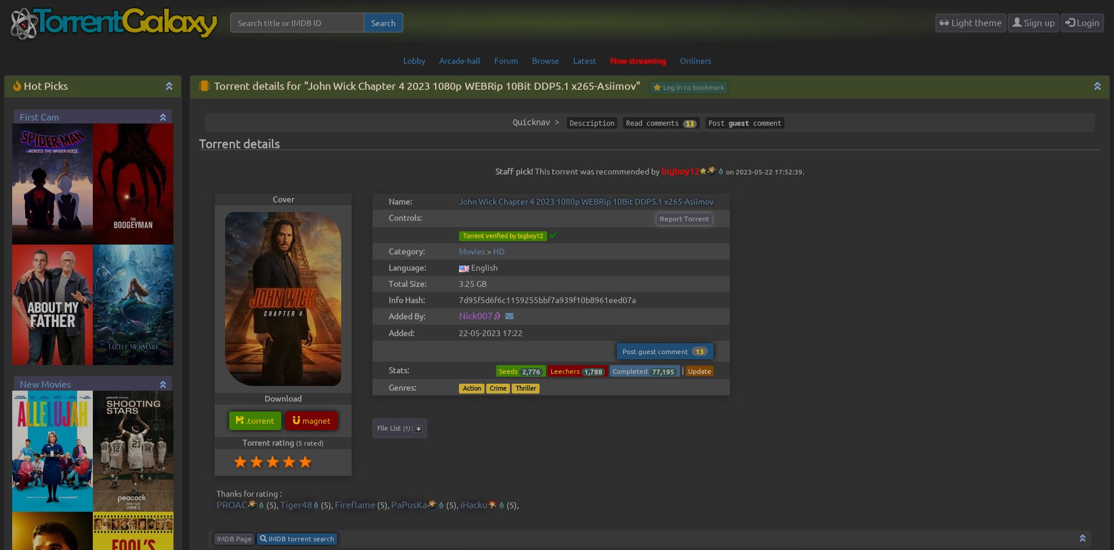Open PROAC user profile
The image size is (1114, 550).
(x=232, y=505)
